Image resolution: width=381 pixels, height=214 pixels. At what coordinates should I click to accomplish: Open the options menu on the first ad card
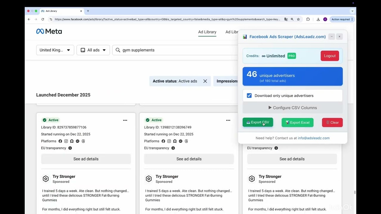(125, 120)
